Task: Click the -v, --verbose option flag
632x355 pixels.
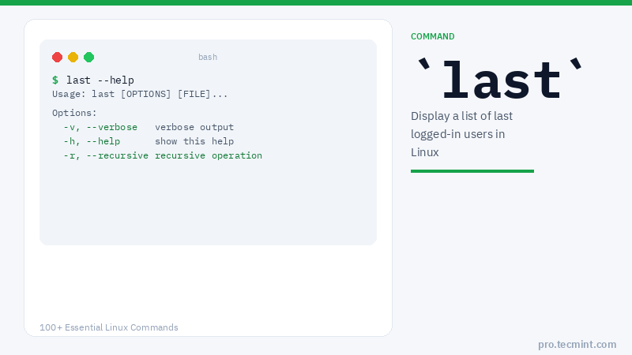Action: [100, 127]
